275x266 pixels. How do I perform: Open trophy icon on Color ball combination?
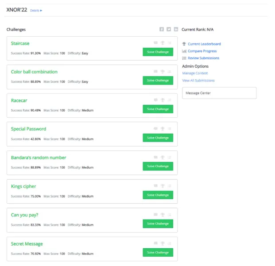[163, 71]
